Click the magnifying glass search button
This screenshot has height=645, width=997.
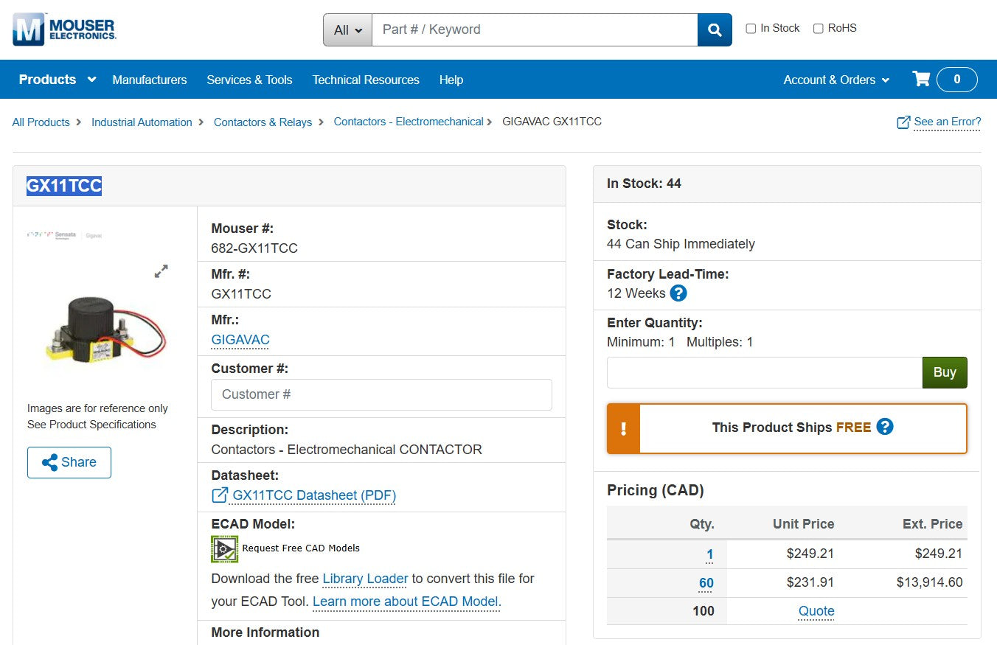point(715,29)
